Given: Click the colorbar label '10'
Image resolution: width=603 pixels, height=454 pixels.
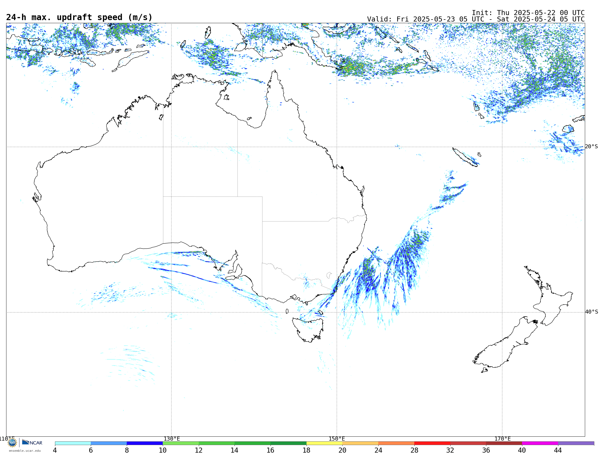Looking at the screenshot, I should click(163, 450).
